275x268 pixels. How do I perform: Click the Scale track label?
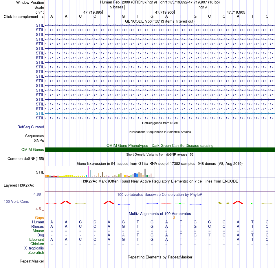pyautogui.click(x=39, y=7)
